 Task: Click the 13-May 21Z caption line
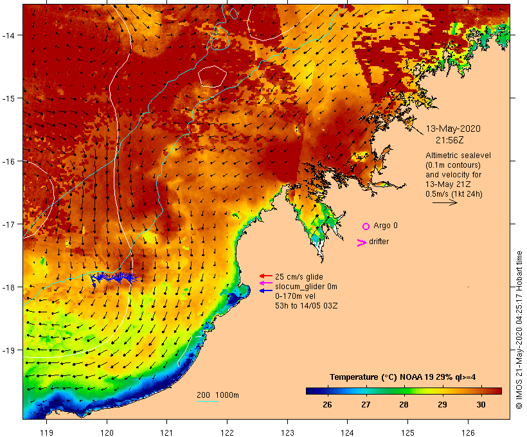coord(448,184)
